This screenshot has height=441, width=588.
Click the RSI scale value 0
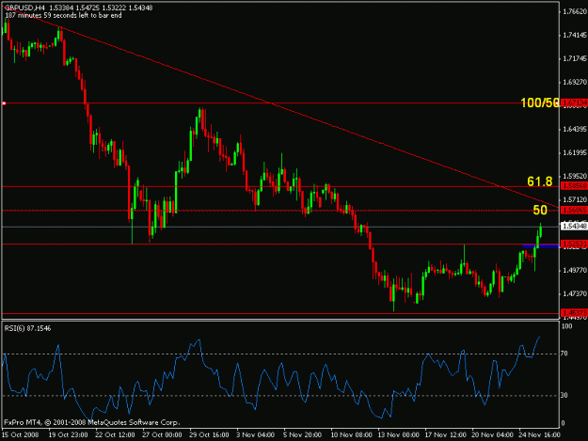click(x=563, y=423)
